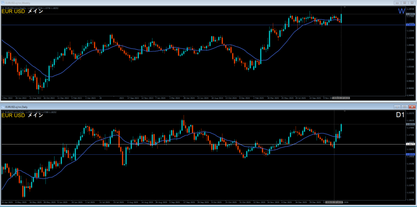Select the blue 1.15131 price tag on Weekly chart
This screenshot has height=207, width=417.
click(410, 25)
